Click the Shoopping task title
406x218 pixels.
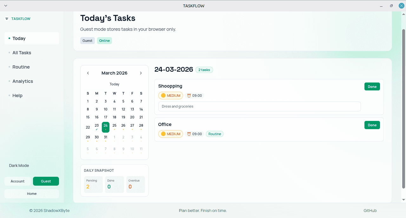170,86
